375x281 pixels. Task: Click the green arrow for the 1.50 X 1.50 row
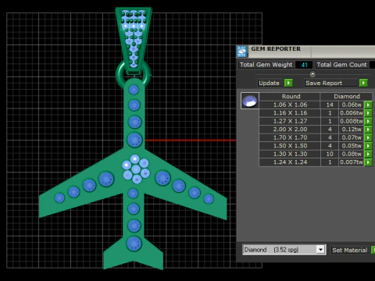click(x=368, y=146)
